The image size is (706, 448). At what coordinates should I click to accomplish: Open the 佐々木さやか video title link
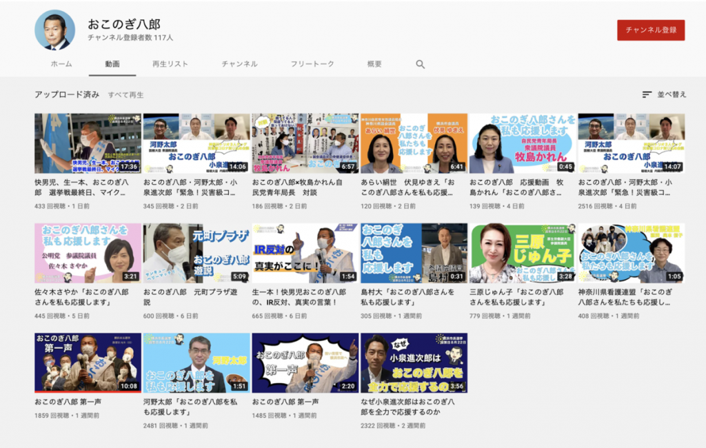pyautogui.click(x=83, y=296)
